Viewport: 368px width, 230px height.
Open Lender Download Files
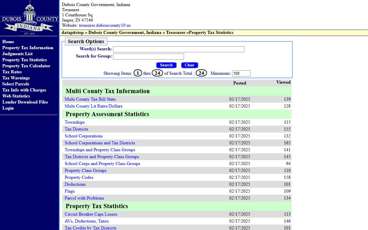[x=25, y=102]
